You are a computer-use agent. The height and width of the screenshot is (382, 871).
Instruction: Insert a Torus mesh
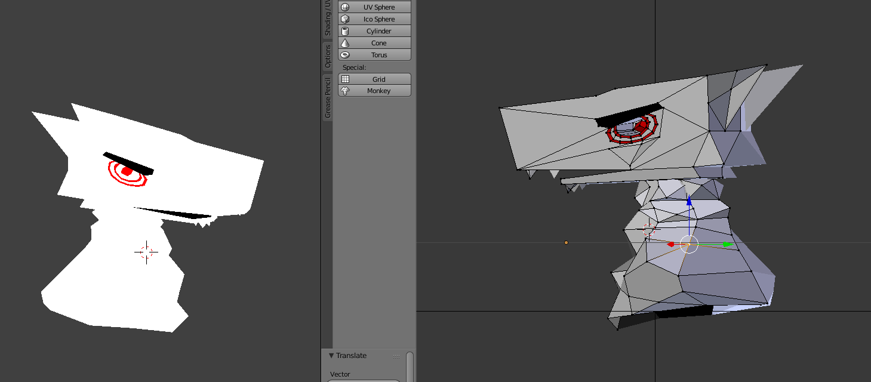(374, 55)
